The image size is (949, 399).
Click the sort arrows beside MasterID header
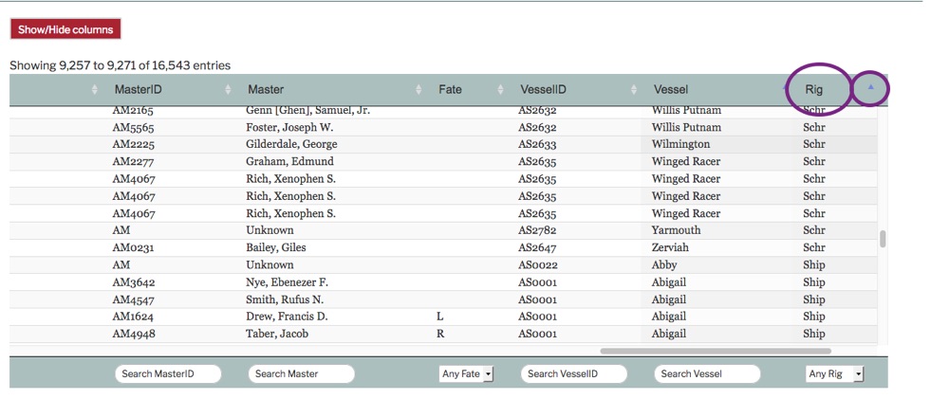(228, 90)
